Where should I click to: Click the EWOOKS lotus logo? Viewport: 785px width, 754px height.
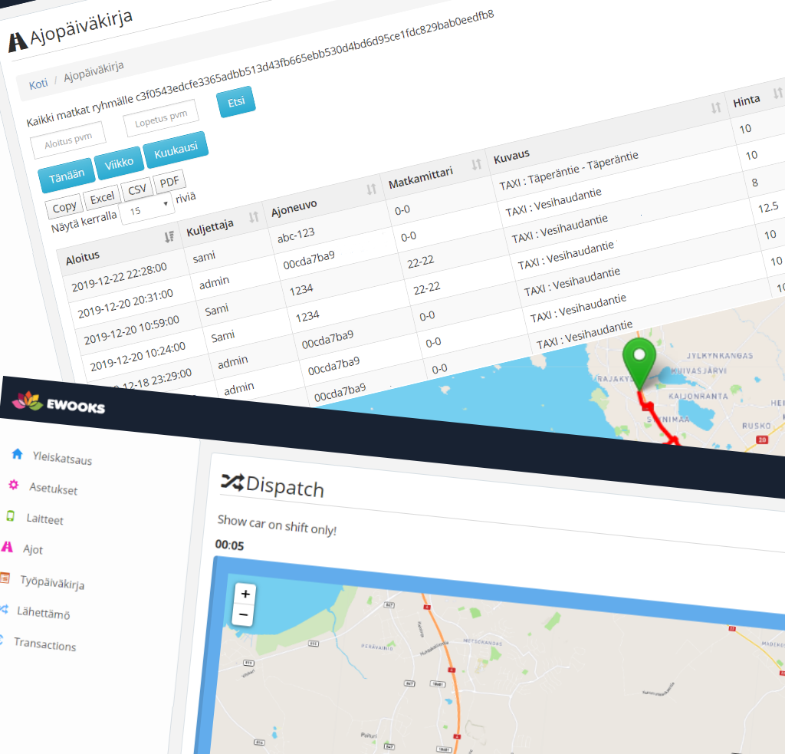coord(27,400)
